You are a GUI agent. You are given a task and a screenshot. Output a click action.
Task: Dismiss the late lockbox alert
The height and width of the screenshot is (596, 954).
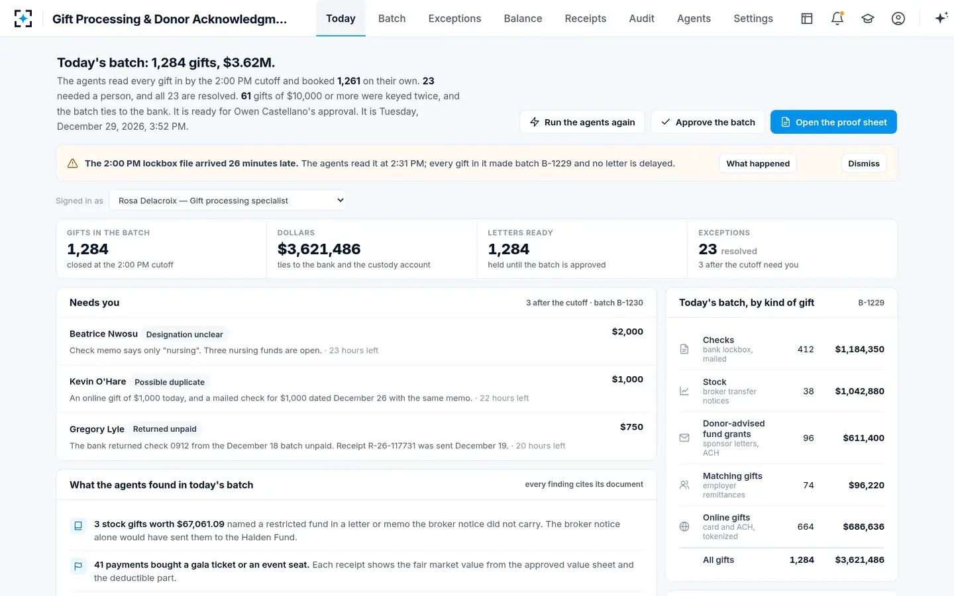(864, 164)
